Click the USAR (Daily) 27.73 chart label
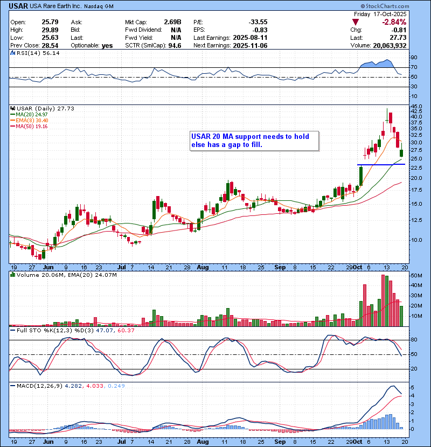Viewport: 431px width, 447px height. pyautogui.click(x=45, y=109)
